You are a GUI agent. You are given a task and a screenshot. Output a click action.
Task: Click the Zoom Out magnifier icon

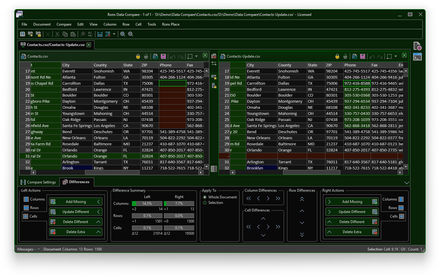[131, 34]
